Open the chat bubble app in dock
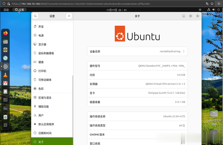The width and height of the screenshot is (223, 145). (x=6, y=91)
